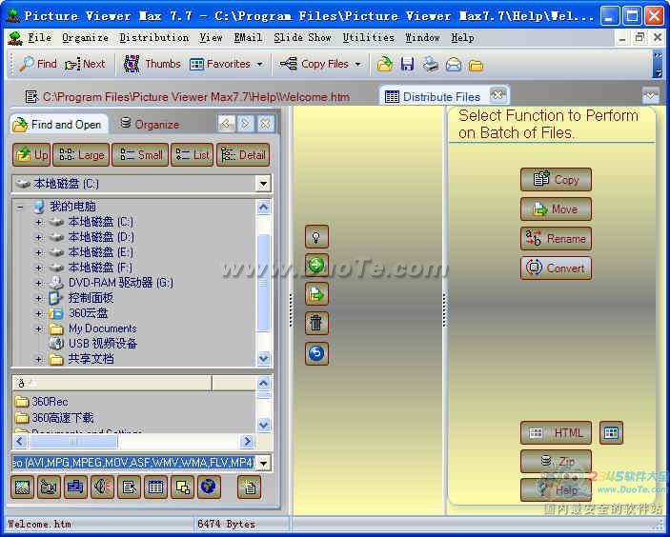The width and height of the screenshot is (670, 537).
Task: Click the blue undo circular arrow icon
Action: [x=316, y=353]
